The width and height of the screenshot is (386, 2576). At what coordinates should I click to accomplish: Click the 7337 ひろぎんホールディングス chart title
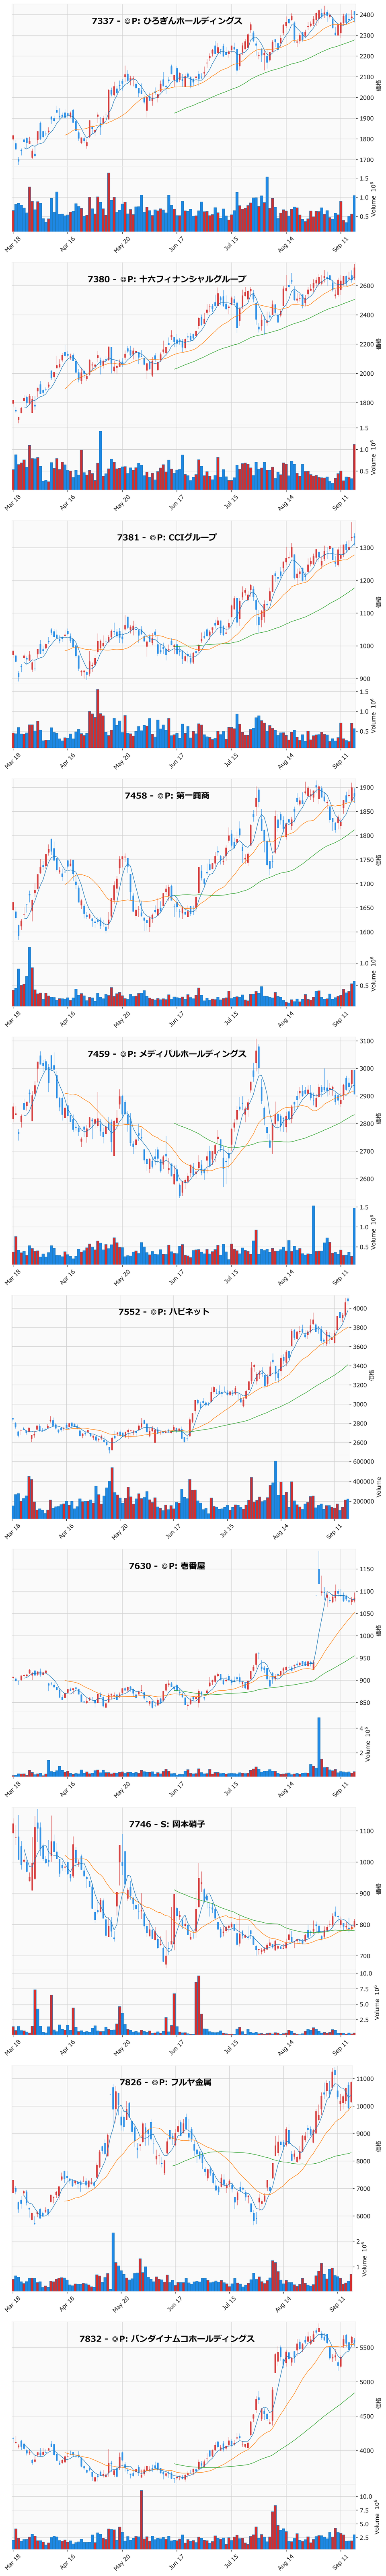tap(167, 21)
